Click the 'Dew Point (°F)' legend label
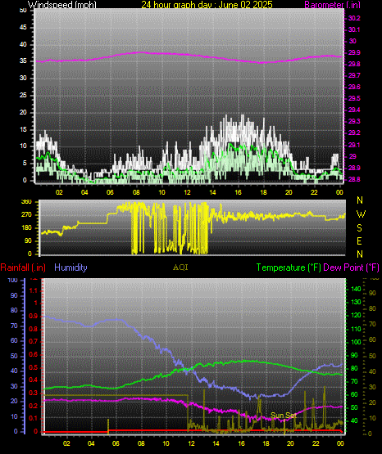Image resolution: width=382 pixels, height=454 pixels. pyautogui.click(x=351, y=267)
